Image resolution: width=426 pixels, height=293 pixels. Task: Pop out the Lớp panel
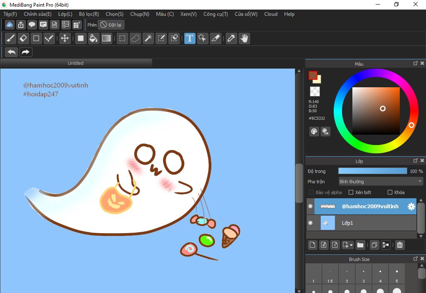pos(416,160)
